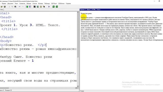Click the closing </p> tag in editor
The height and width of the screenshot is (92, 163).
(42, 45)
